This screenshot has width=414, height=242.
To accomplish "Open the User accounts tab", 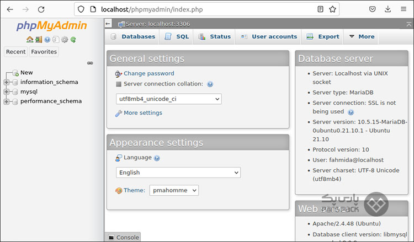I will pyautogui.click(x=268, y=36).
